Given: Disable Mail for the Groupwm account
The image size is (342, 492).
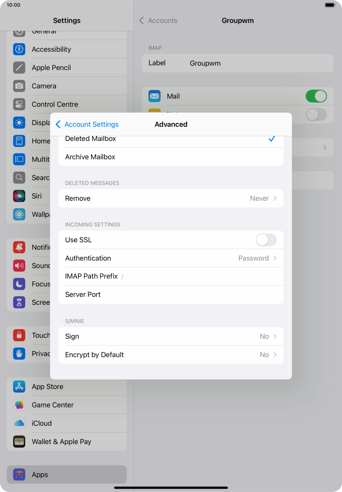Looking at the screenshot, I should point(316,96).
